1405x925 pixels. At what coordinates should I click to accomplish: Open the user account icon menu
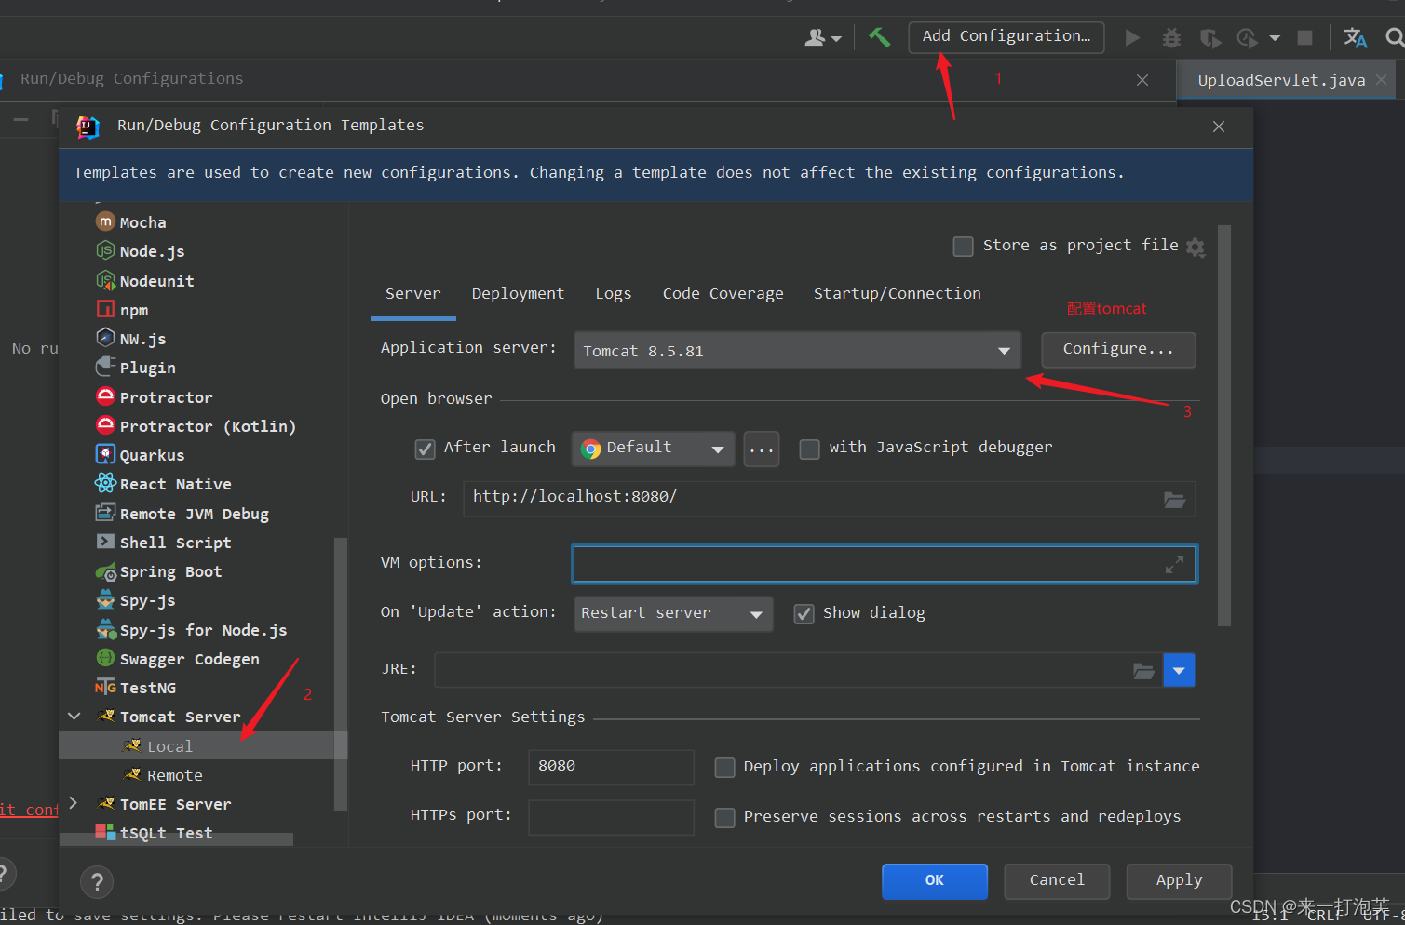click(x=822, y=37)
